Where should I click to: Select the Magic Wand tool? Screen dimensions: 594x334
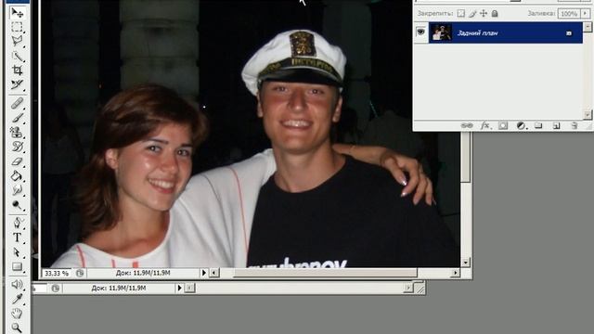tap(17, 56)
